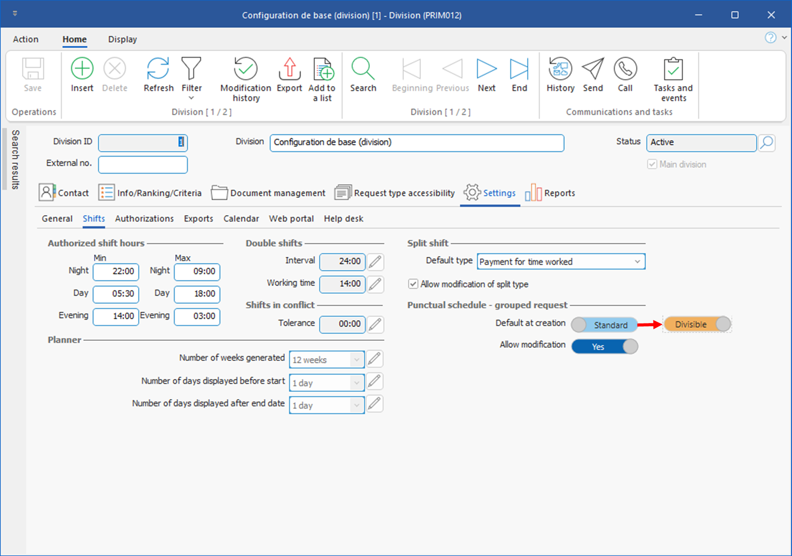
Task: Open the Modification history
Action: pos(246,69)
